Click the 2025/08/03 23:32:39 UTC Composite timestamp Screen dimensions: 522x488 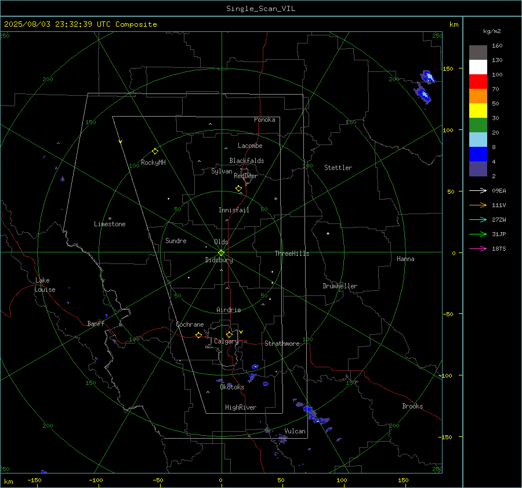80,24
